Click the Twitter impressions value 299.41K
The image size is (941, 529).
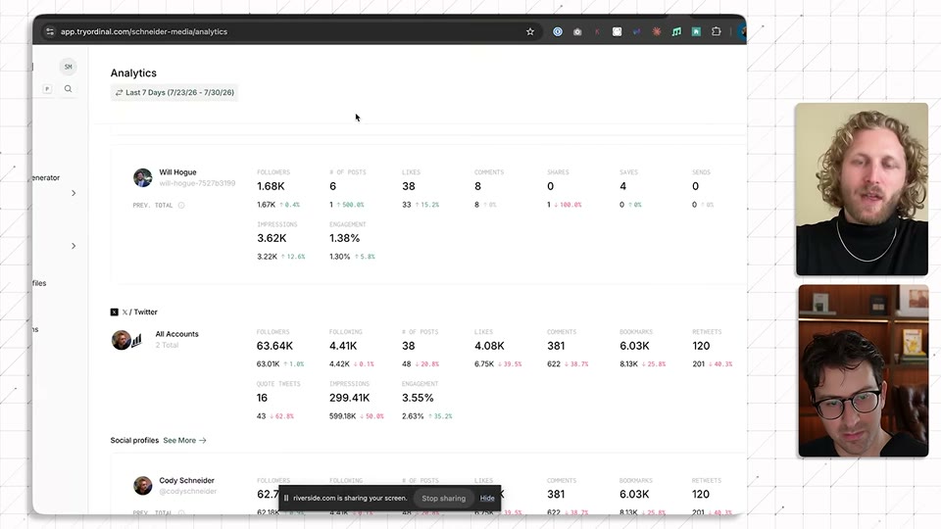[349, 398]
